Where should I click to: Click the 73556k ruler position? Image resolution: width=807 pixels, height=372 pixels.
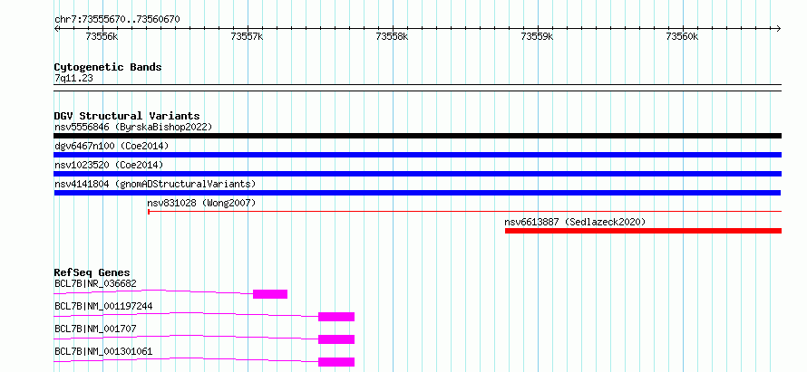[x=102, y=36]
